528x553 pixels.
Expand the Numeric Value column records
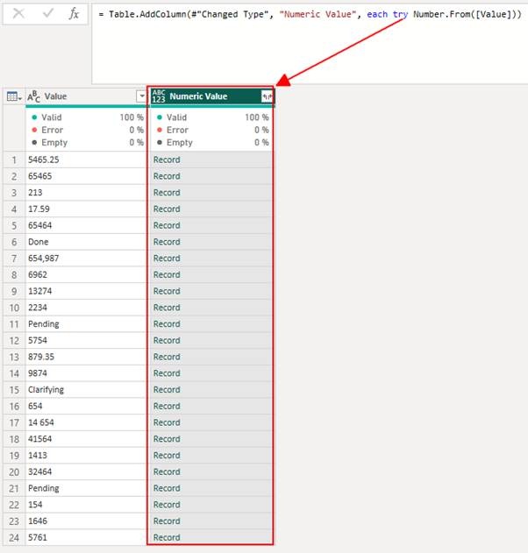[267, 96]
